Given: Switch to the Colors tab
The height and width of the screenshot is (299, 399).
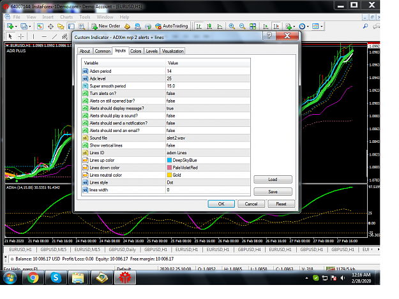Looking at the screenshot, I should [136, 51].
